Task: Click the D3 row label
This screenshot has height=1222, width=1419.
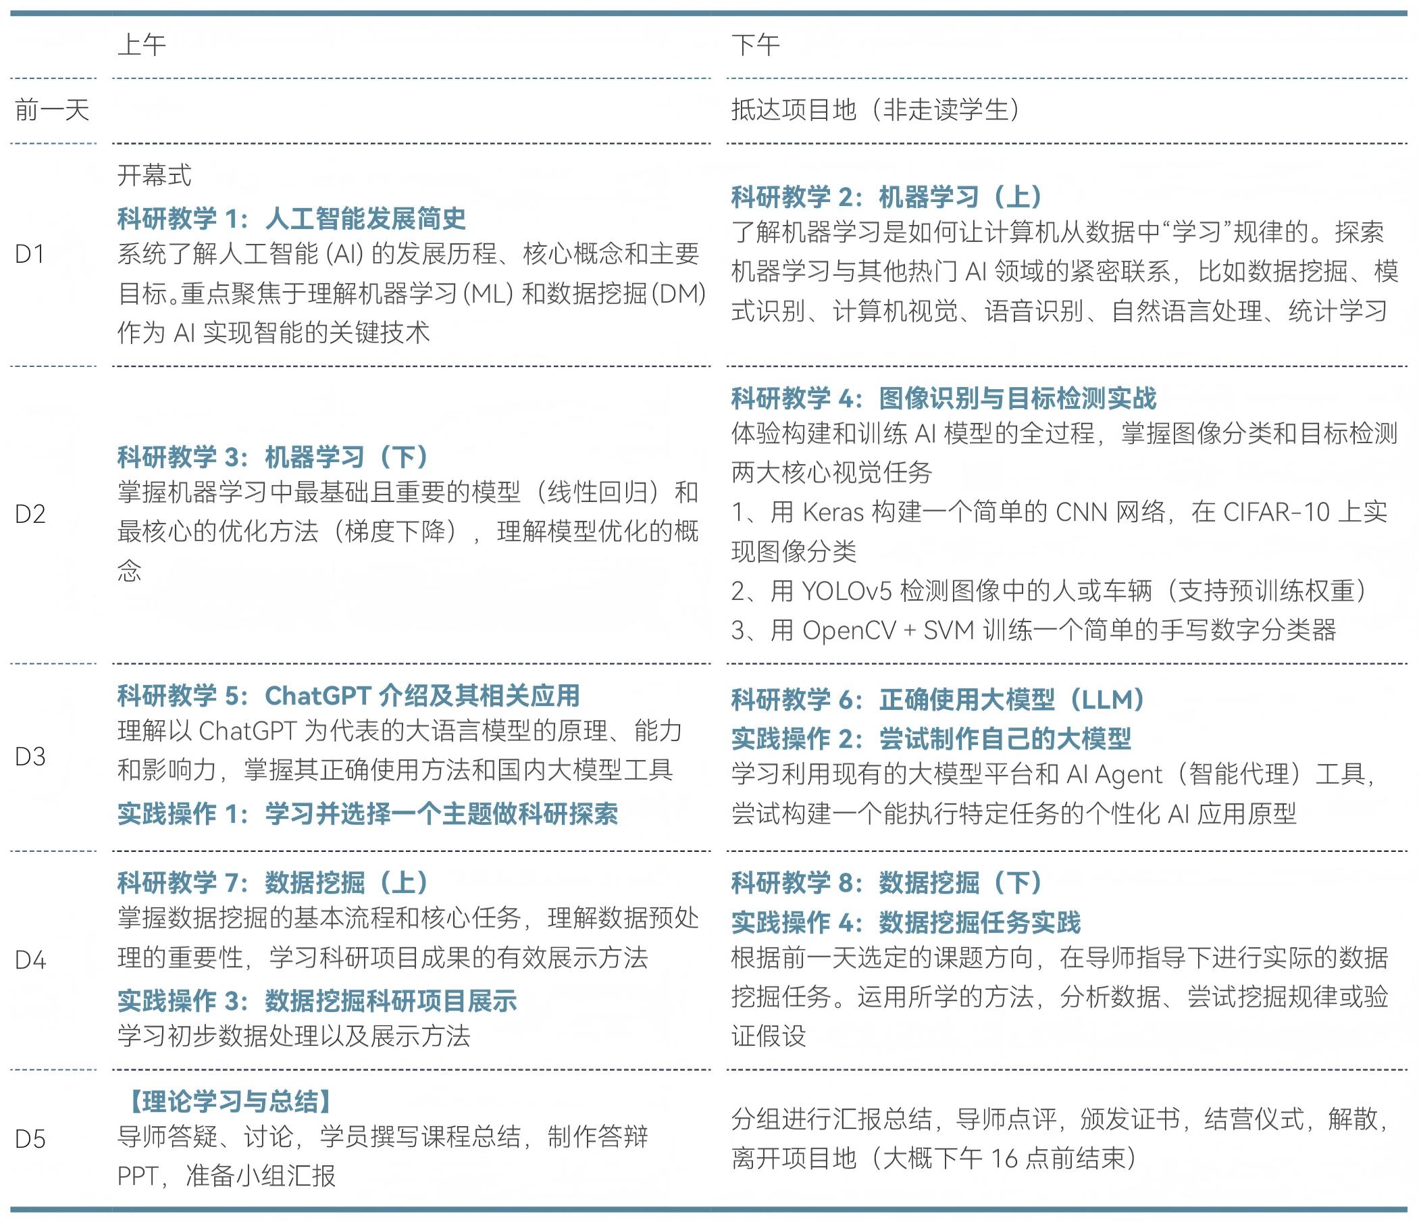Action: click(x=30, y=757)
